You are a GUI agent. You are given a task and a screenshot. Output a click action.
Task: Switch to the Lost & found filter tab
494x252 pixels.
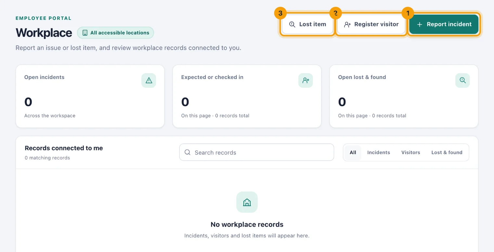[x=447, y=153]
